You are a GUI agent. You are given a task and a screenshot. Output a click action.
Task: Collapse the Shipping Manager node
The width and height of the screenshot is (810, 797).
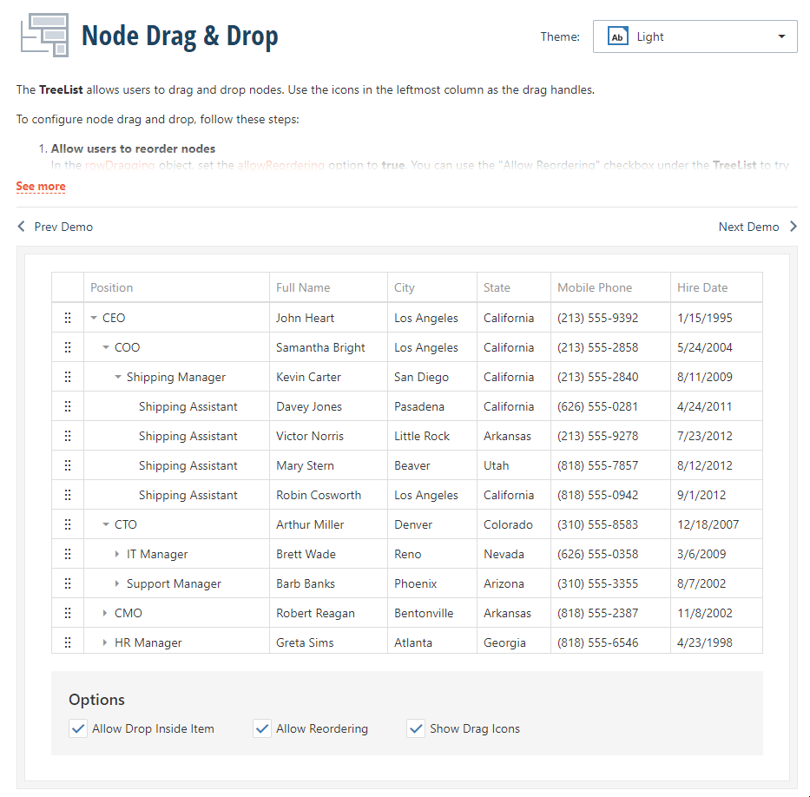[x=118, y=377]
